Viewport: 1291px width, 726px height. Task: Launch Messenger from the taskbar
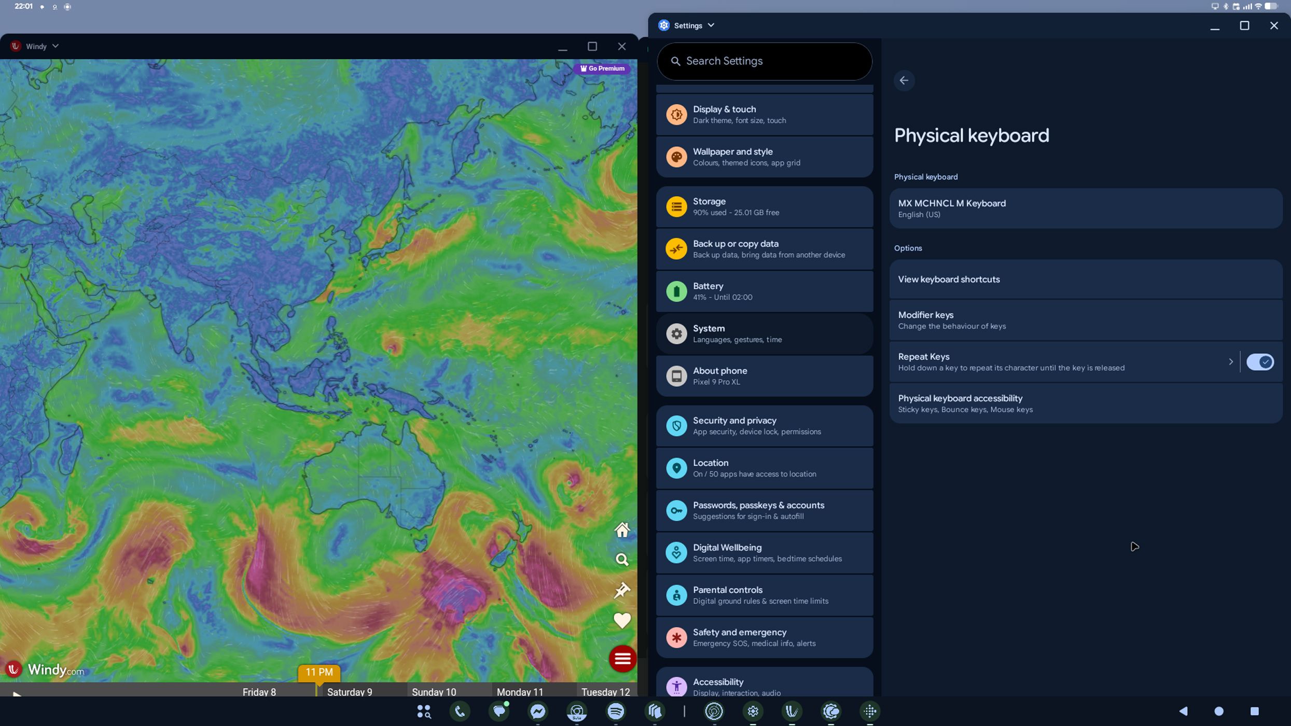[538, 711]
